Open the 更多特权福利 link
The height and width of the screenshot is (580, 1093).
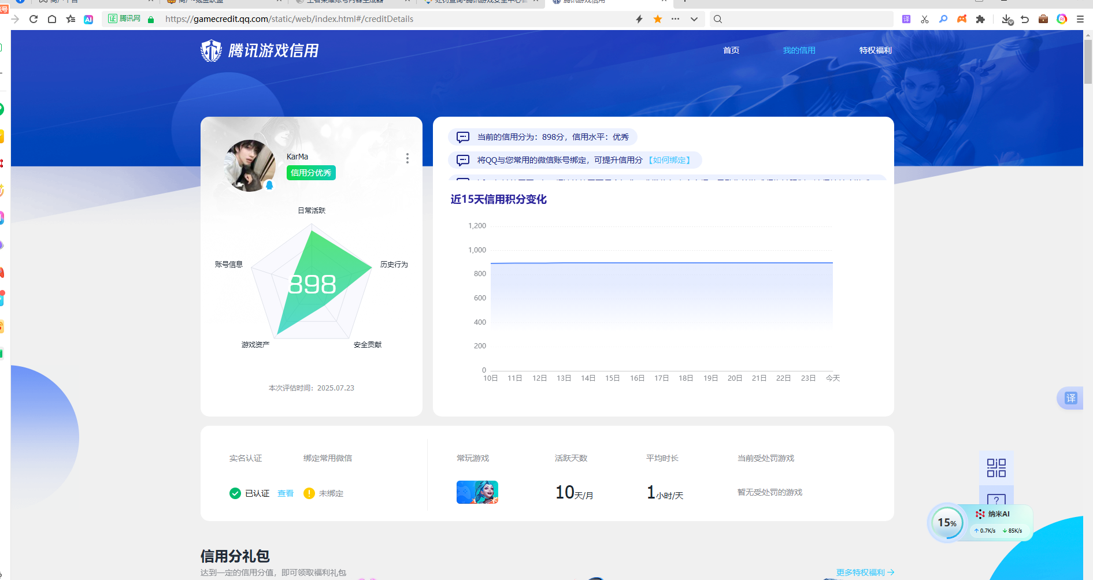[865, 572]
